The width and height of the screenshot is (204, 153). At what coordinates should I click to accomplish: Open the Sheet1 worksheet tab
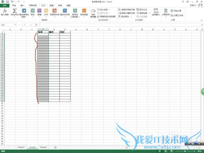coord(21,147)
